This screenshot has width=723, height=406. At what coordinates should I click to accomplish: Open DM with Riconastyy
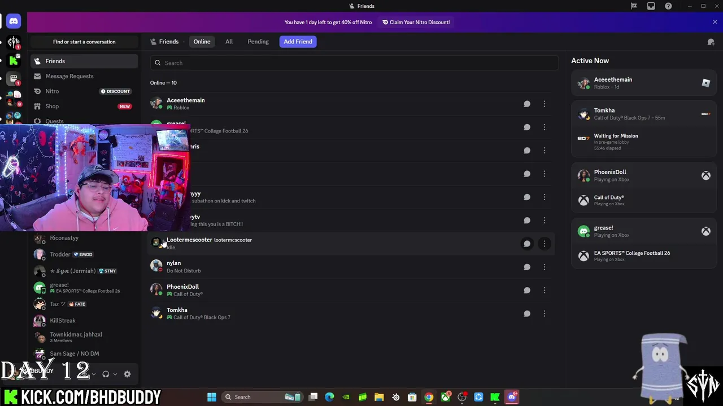84,238
